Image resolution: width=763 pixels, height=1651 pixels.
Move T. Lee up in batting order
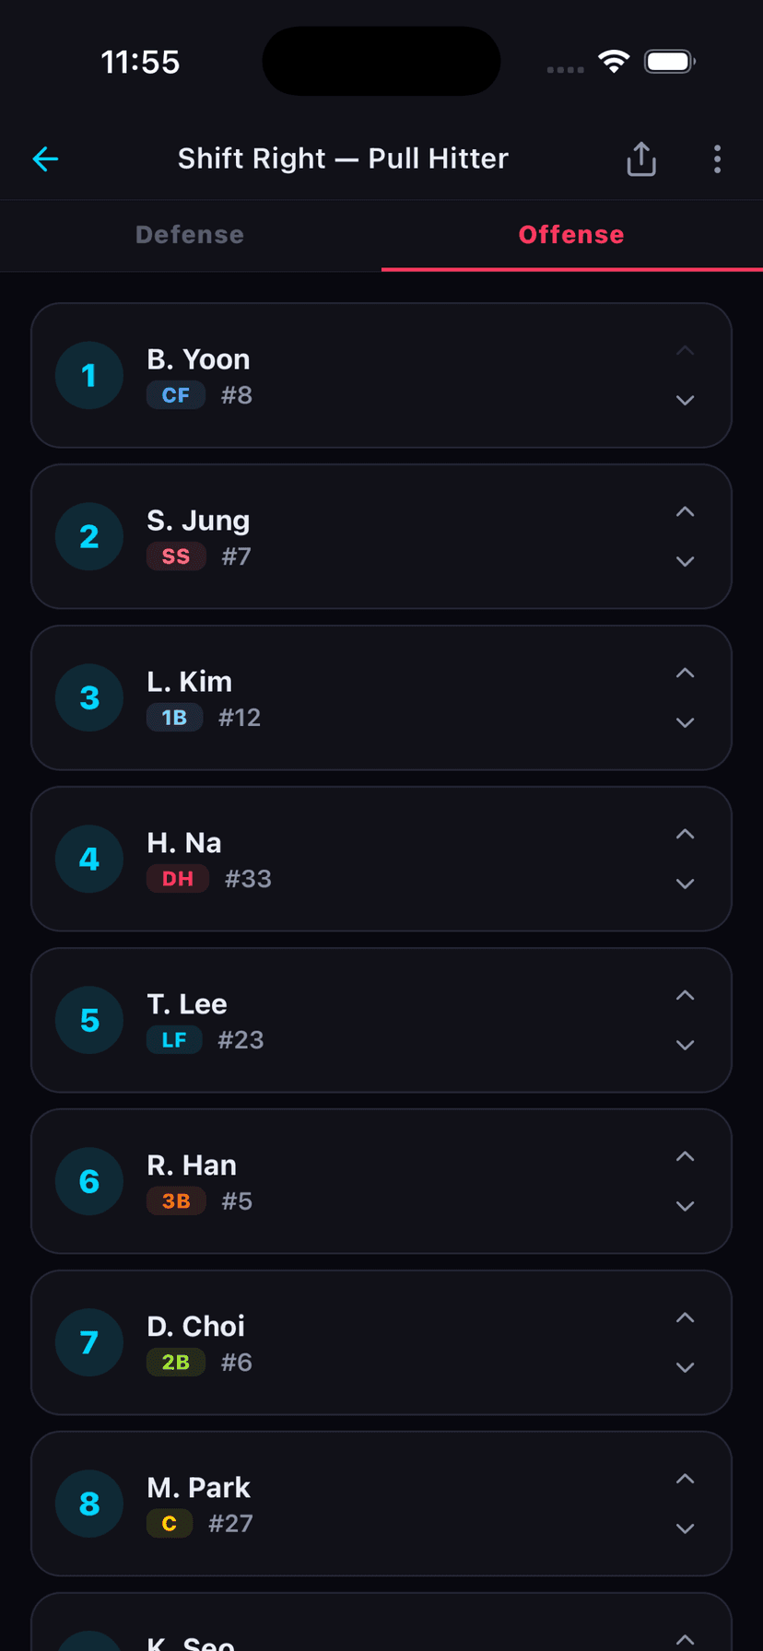(685, 995)
